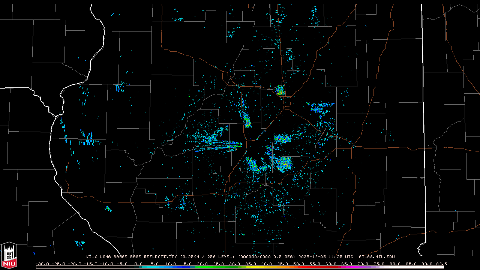Click the '80.0' scale label
The image size is (480, 270).
[x=394, y=264]
